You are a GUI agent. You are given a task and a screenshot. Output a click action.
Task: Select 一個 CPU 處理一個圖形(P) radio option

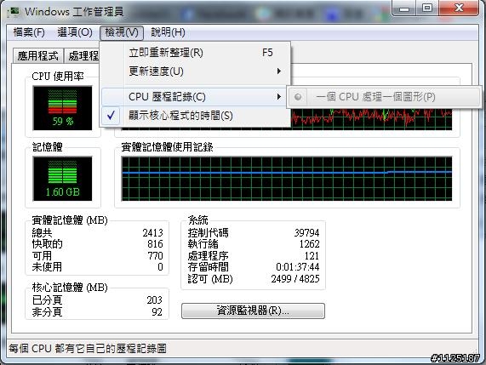pos(384,97)
